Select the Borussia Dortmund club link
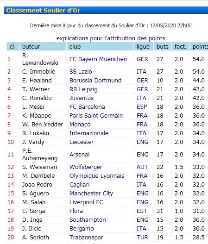This screenshot has width=208, height=244. tap(95, 81)
